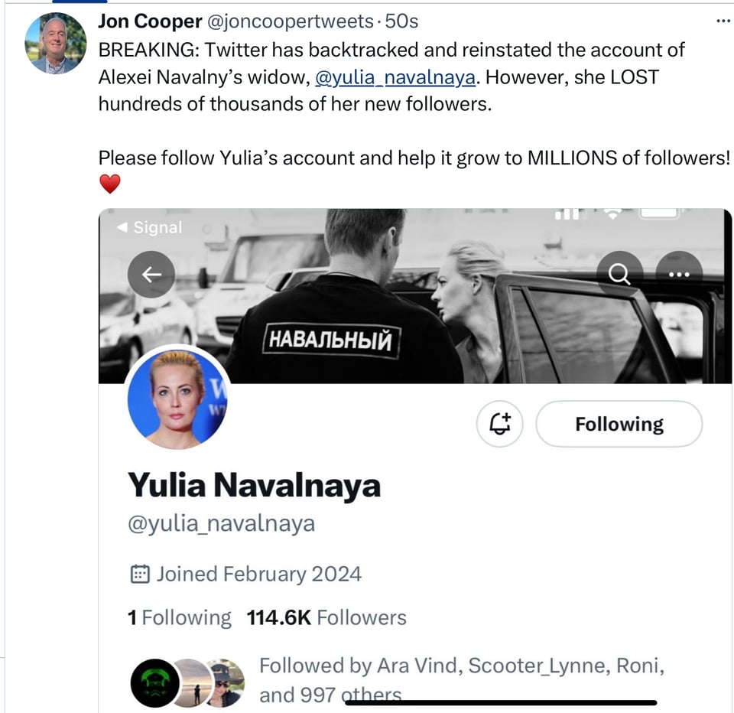Return to Signal via the status bar label
734x713 pixels.
150,227
